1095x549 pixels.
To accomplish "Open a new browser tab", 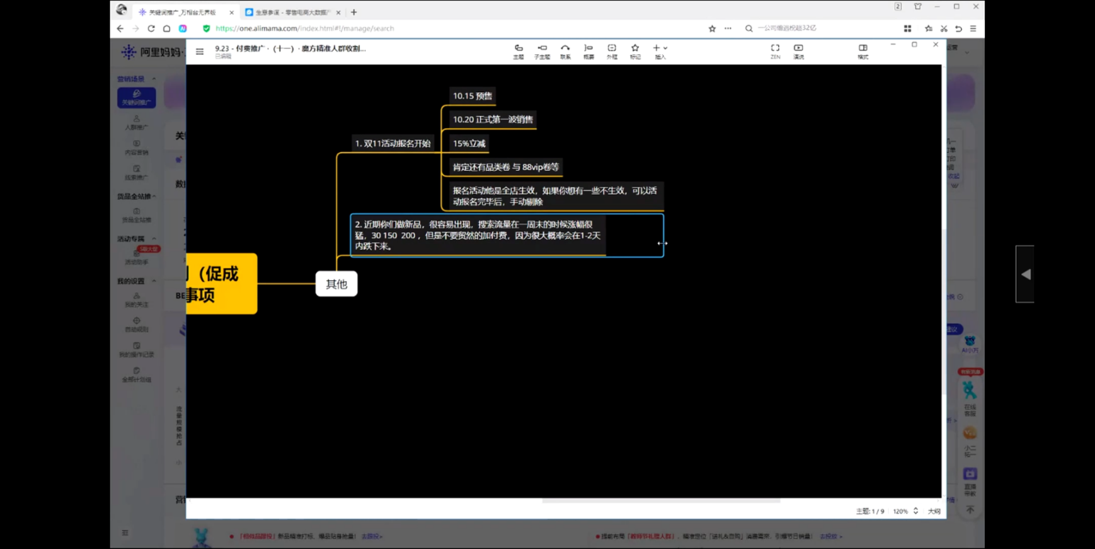I will click(354, 12).
